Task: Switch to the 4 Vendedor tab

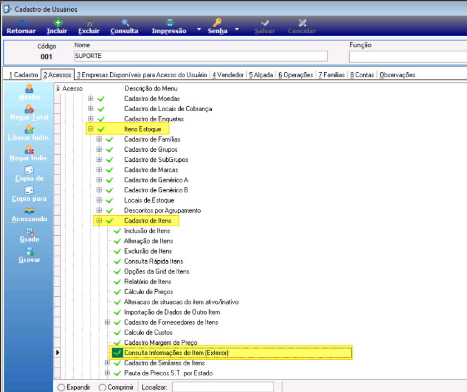Action: click(x=228, y=75)
